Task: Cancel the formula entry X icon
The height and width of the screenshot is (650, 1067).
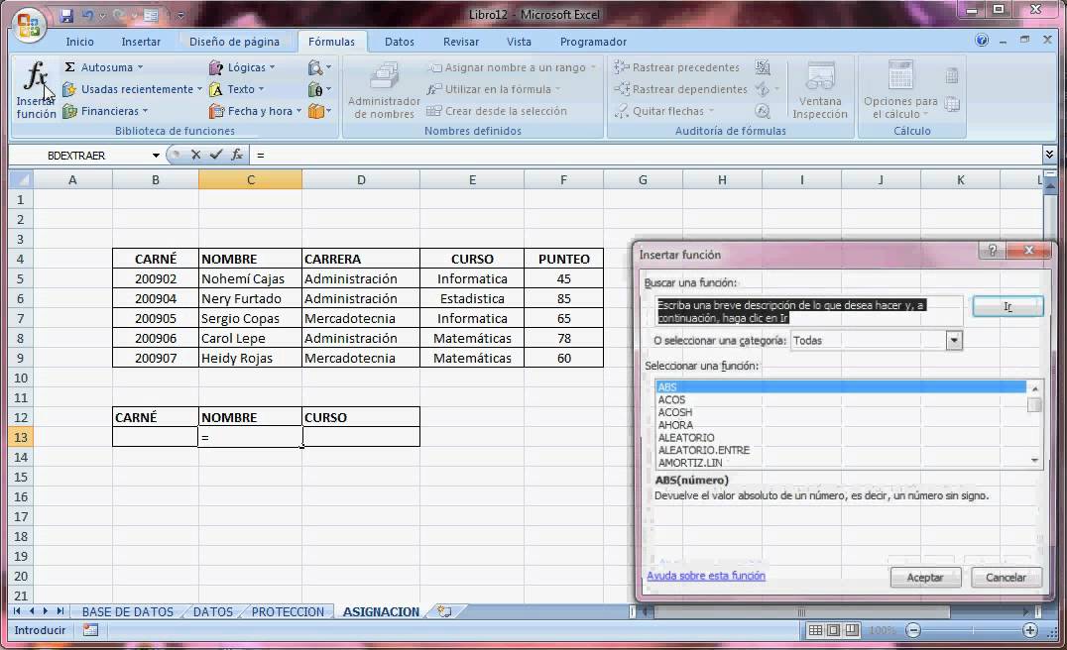Action: pos(196,155)
